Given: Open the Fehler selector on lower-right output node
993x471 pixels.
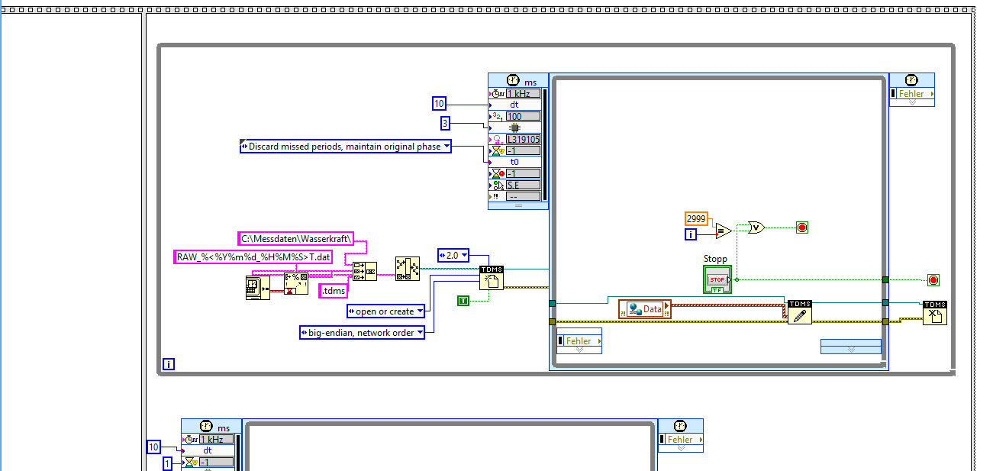Looking at the screenshot, I should 681,439.
